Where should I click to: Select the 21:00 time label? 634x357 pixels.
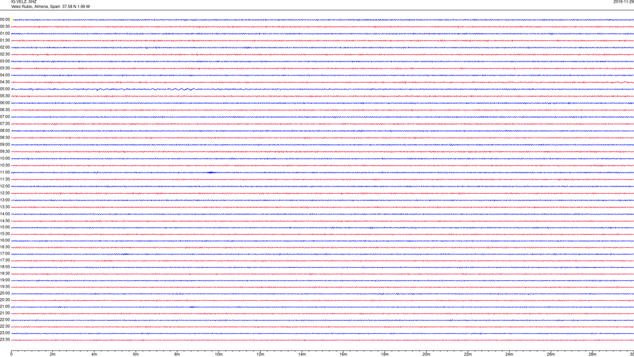(x=5, y=307)
